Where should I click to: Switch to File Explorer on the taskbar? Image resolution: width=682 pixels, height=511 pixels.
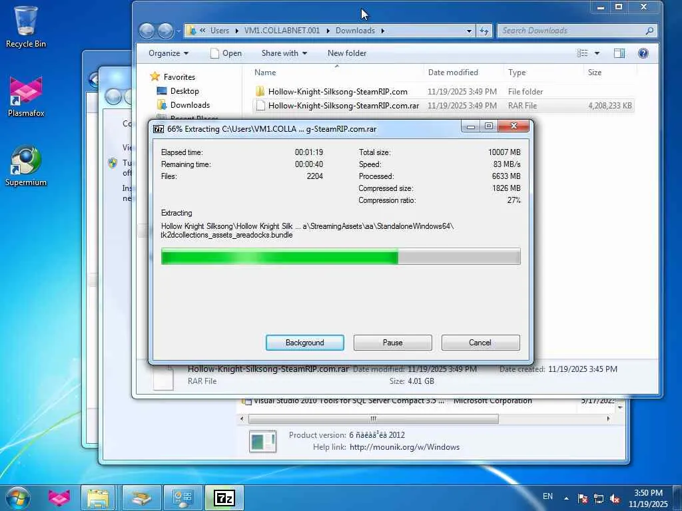click(98, 498)
